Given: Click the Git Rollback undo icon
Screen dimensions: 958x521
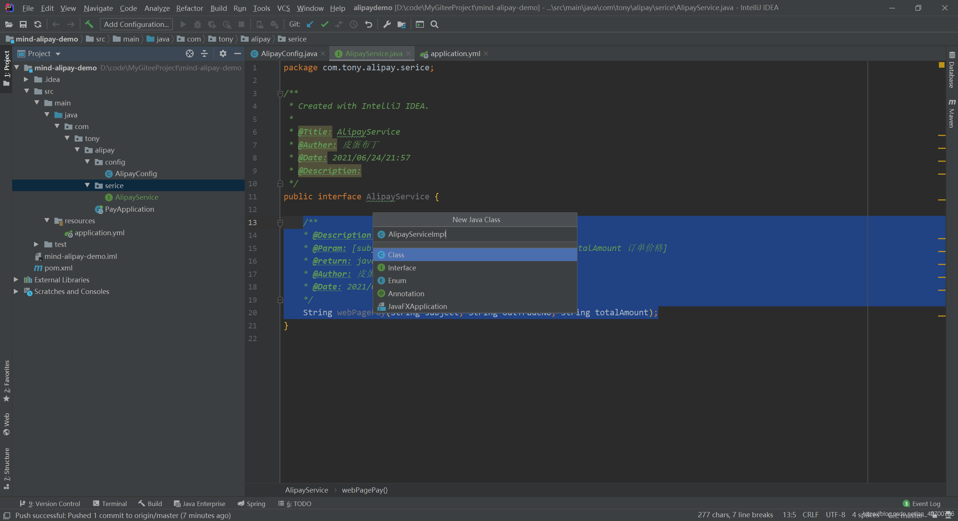Looking at the screenshot, I should [x=369, y=24].
